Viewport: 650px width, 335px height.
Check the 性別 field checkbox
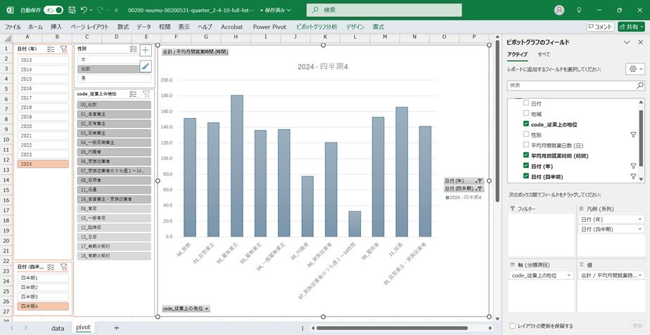click(525, 134)
